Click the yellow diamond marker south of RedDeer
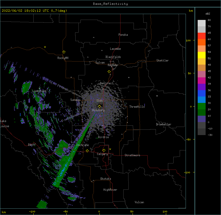This screenshot has width=221, height=215. click(109, 72)
